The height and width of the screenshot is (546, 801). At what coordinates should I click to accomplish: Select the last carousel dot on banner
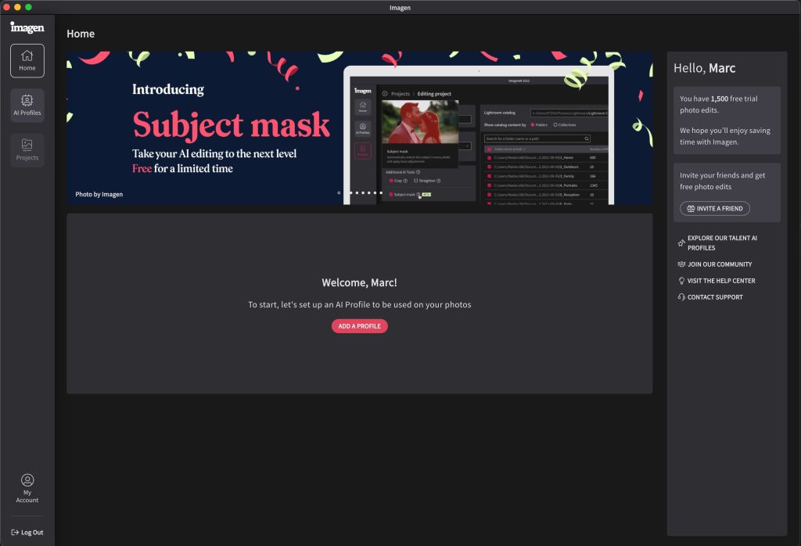point(381,193)
